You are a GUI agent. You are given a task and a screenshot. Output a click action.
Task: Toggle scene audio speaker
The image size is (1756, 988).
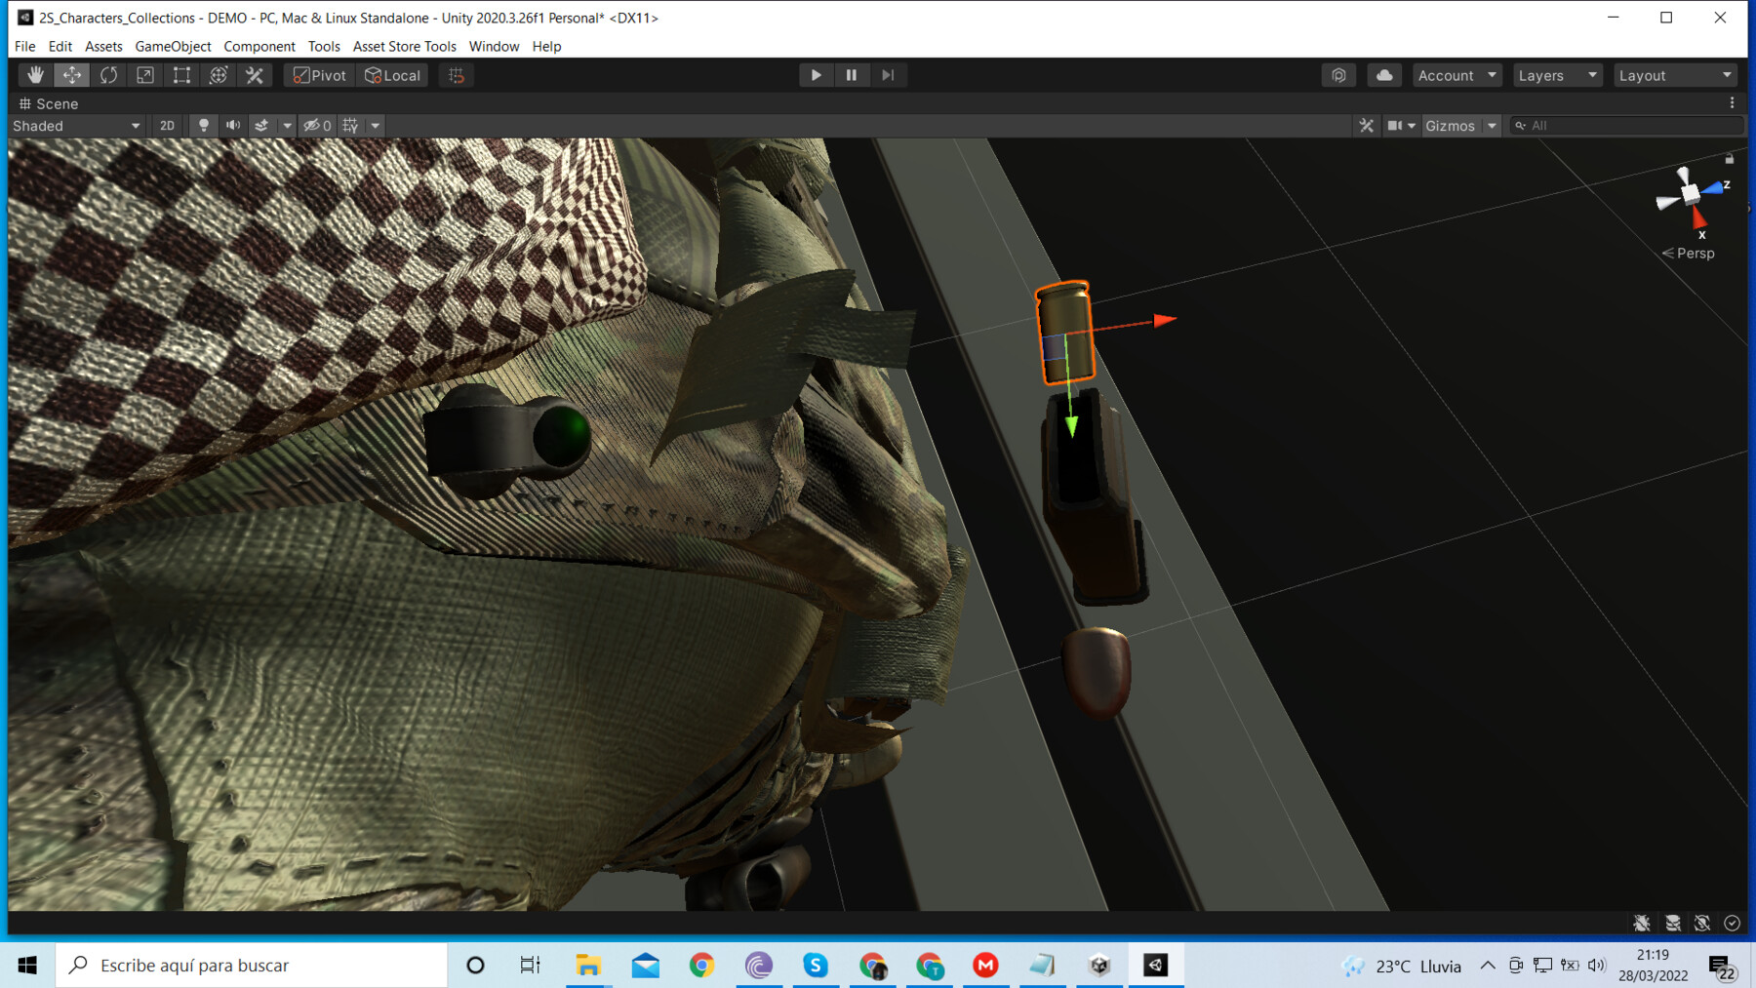point(233,126)
